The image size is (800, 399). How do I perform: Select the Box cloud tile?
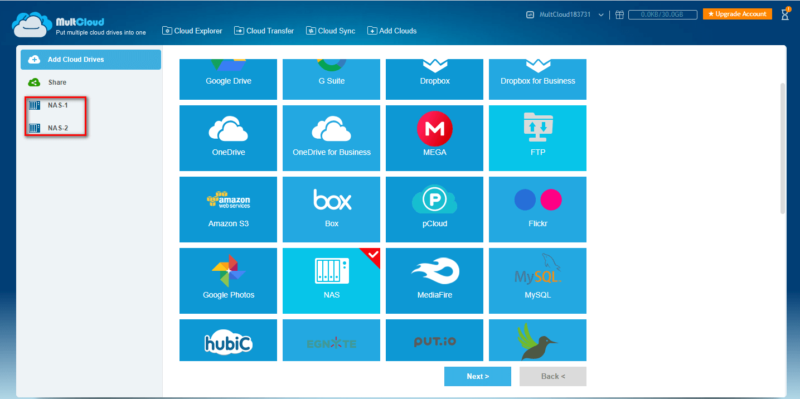[x=331, y=210]
